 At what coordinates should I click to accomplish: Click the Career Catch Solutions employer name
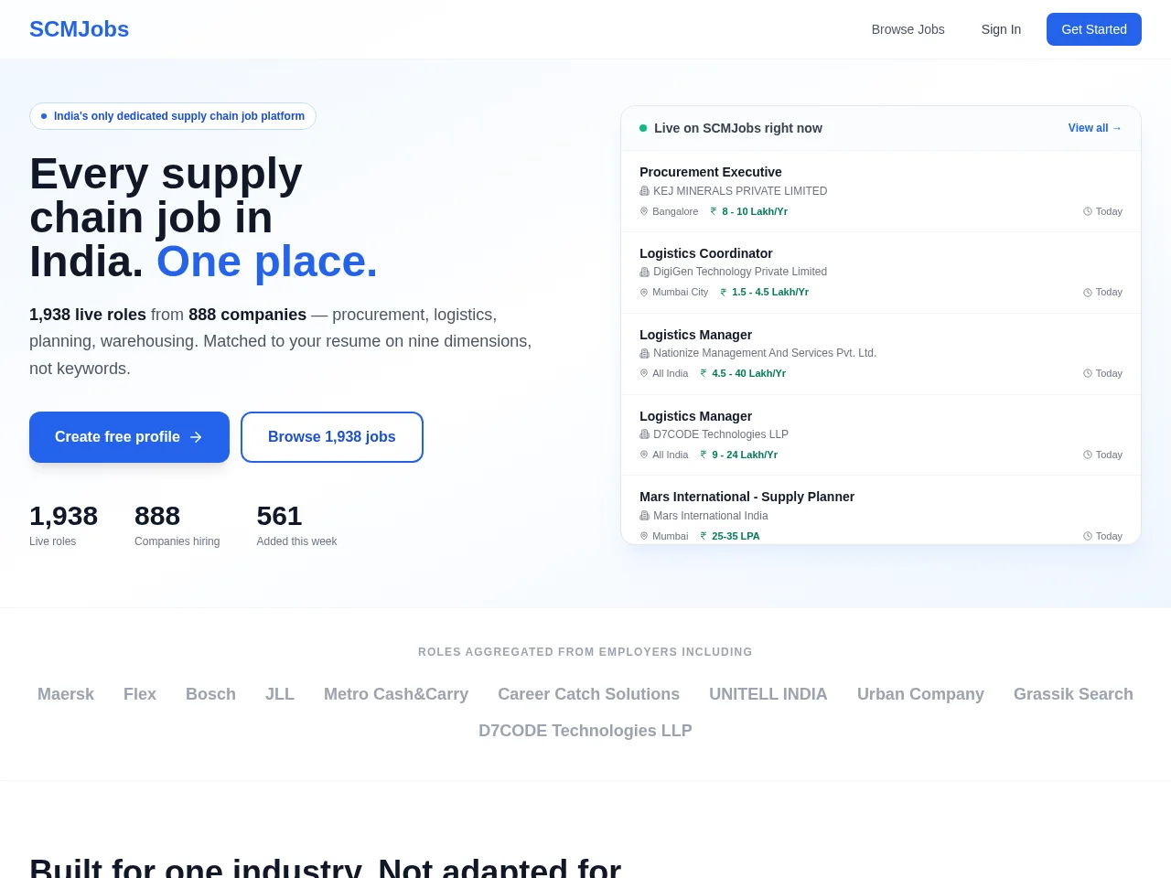click(589, 694)
